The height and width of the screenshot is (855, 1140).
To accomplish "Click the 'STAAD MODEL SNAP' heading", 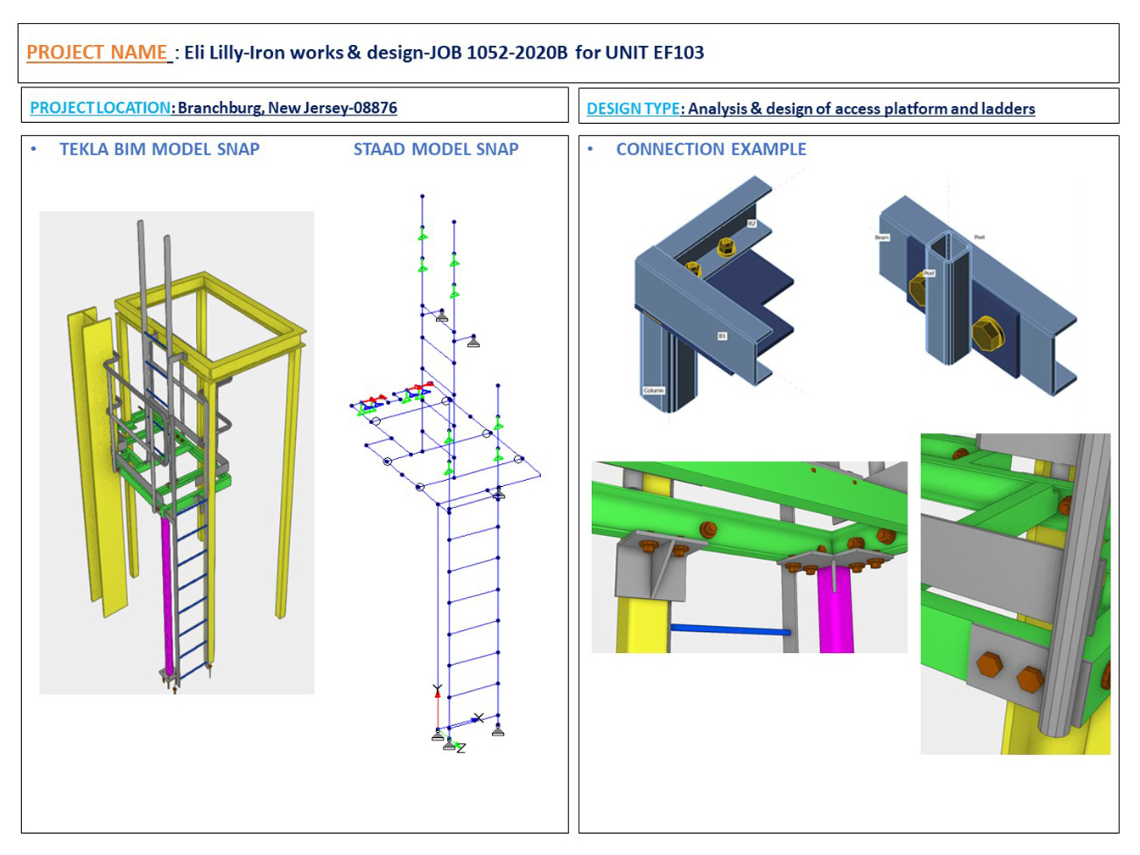I will (x=436, y=149).
